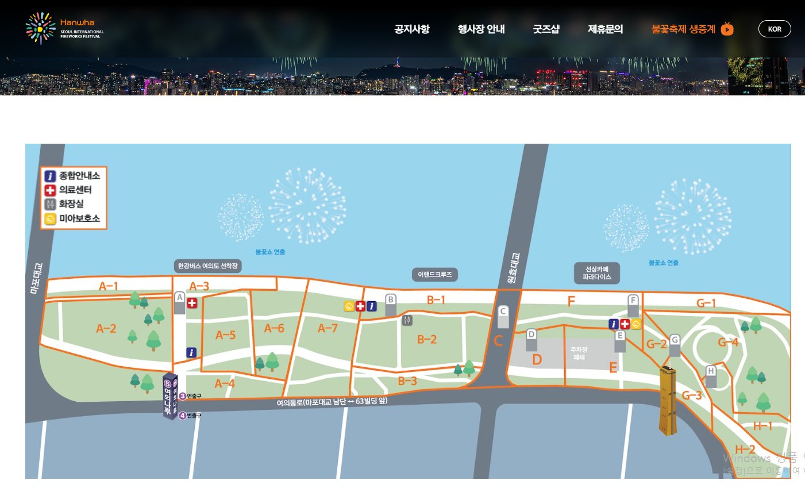Select the gate E marker

620,341
